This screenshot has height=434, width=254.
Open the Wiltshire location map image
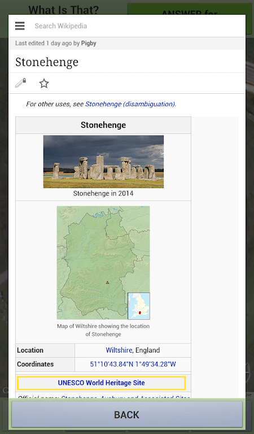point(103,263)
